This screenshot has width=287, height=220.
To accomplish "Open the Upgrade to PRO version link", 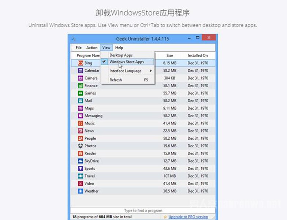I will [188, 217].
